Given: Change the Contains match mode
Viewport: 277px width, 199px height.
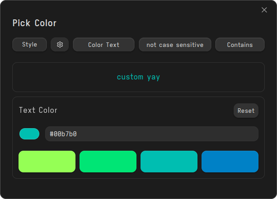Looking at the screenshot, I should 240,45.
